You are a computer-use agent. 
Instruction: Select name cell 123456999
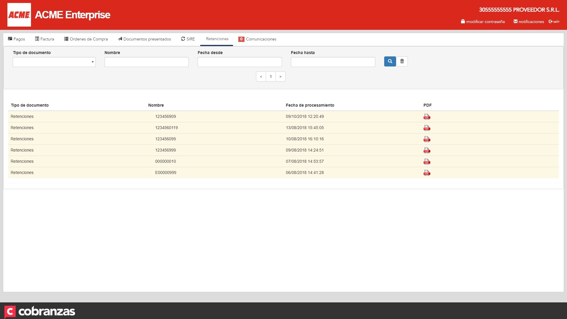tap(166, 150)
